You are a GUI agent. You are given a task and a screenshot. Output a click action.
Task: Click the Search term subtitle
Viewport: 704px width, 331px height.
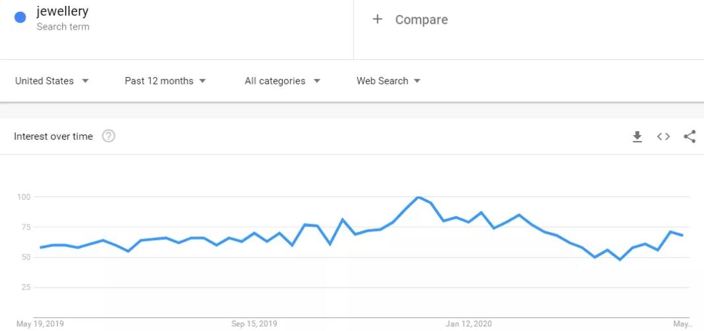(x=63, y=27)
